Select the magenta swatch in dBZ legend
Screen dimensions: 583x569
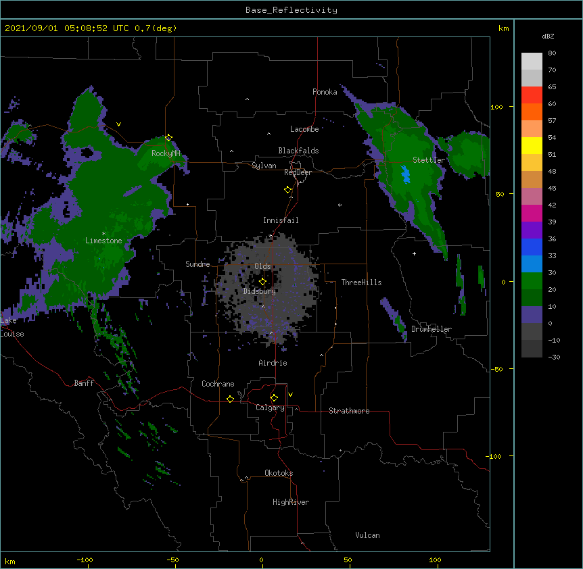pos(532,213)
